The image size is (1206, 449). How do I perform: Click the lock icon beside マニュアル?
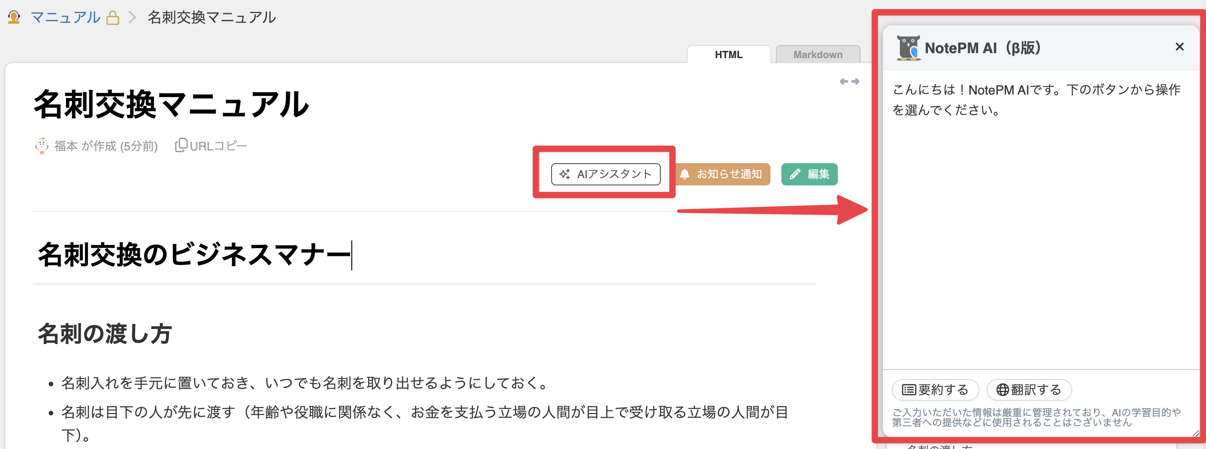112,18
